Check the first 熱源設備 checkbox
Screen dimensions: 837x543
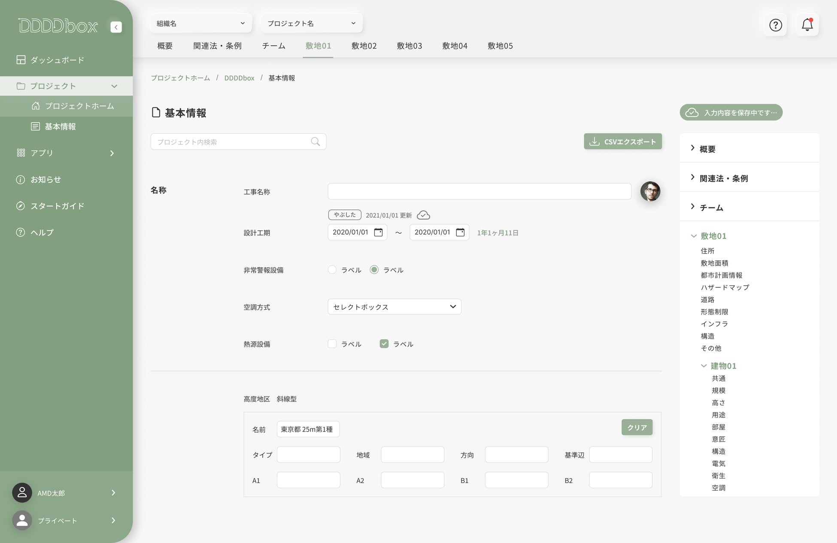tap(332, 344)
